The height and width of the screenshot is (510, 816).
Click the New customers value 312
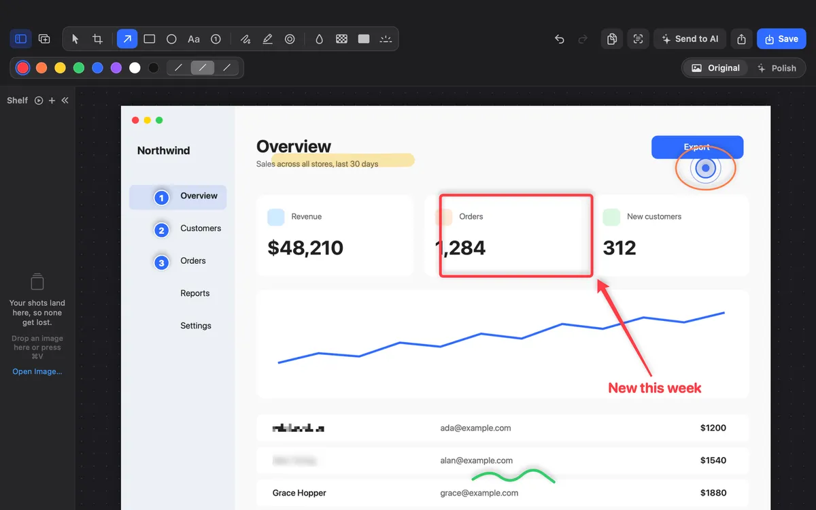click(x=619, y=248)
